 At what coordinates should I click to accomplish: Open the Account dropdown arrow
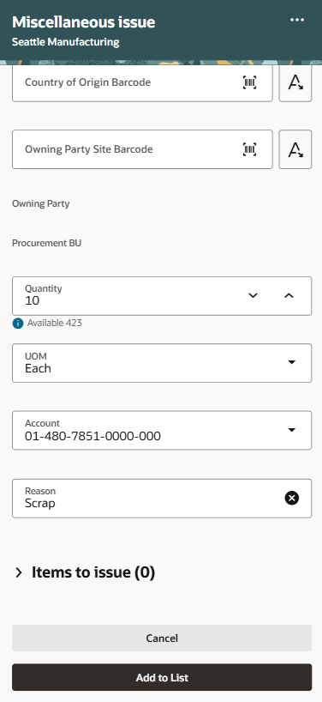tap(292, 430)
